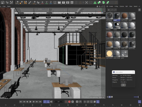The width and height of the screenshot is (142, 107).
Task: Click the material manager hamburger menu
Action: (107, 6)
